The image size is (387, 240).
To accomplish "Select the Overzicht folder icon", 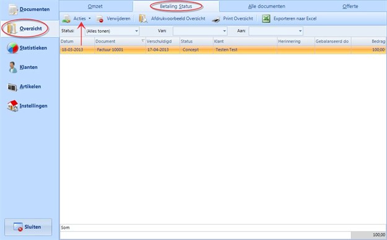I will point(12,28).
